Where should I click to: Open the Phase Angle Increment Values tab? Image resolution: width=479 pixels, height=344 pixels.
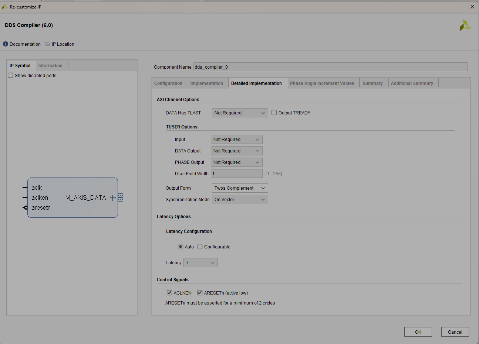pos(322,83)
